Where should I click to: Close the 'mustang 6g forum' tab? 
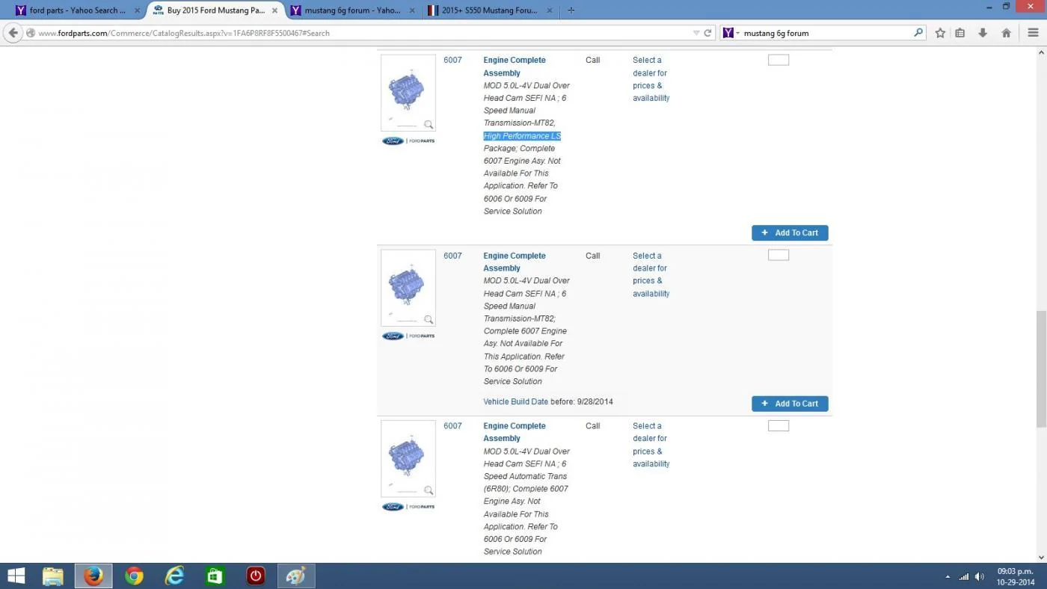tap(412, 10)
